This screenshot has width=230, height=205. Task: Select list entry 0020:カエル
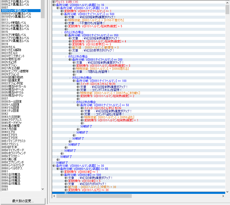(x=9, y=47)
